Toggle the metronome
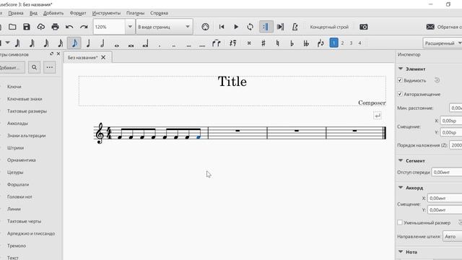Screen dimensions: 462x260 pyautogui.click(x=295, y=27)
